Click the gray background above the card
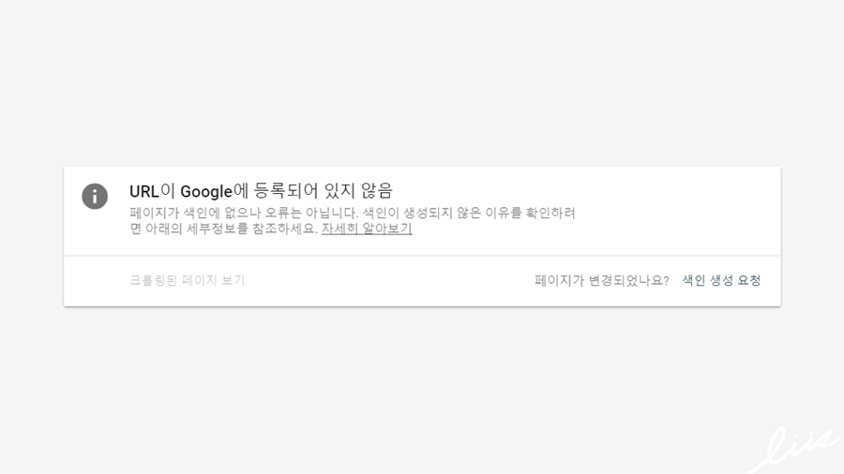The width and height of the screenshot is (844, 474). click(422, 81)
